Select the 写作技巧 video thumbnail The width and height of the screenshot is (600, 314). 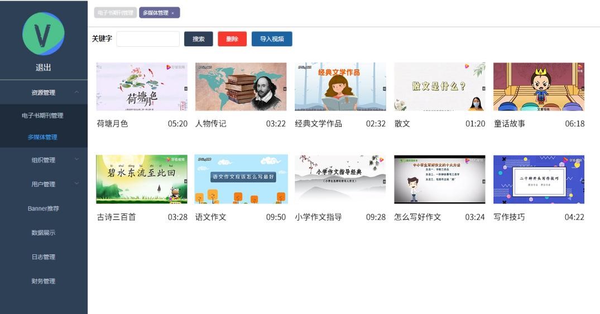[x=539, y=179]
